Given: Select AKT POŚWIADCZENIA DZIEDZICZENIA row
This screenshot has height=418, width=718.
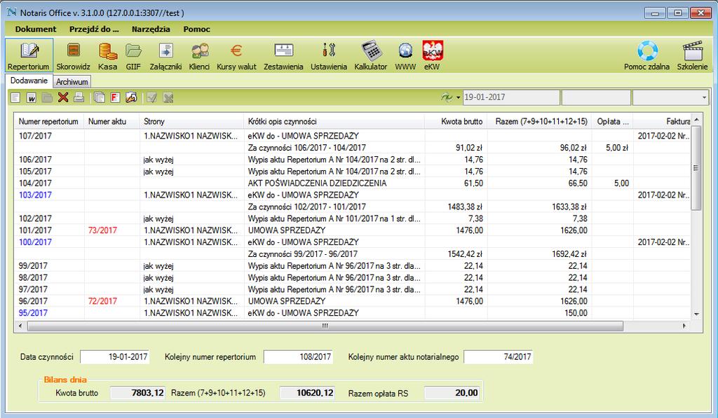Looking at the screenshot, I should (x=352, y=183).
